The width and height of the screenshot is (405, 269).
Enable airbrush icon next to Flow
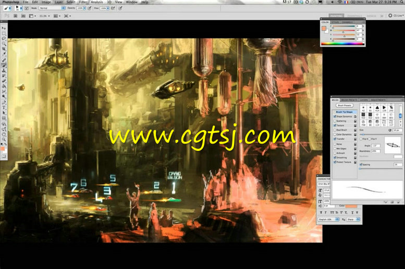[x=113, y=8]
